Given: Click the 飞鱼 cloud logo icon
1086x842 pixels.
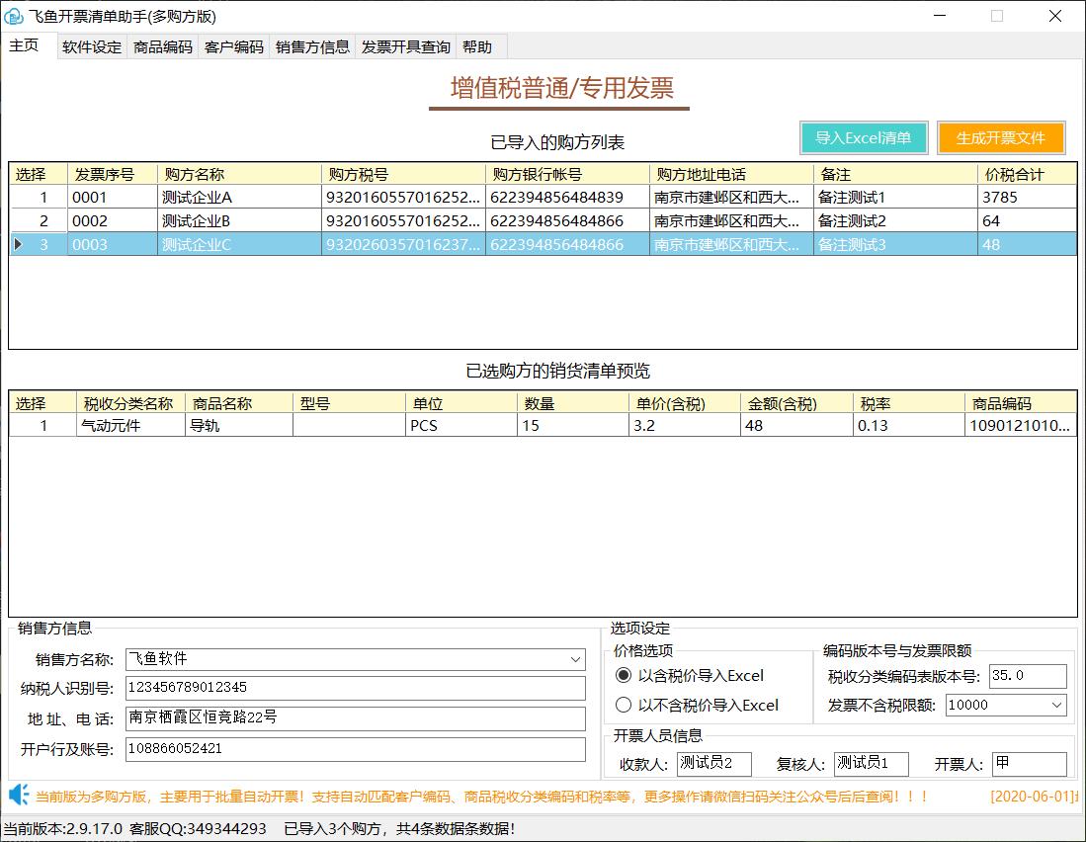Looking at the screenshot, I should (x=16, y=16).
